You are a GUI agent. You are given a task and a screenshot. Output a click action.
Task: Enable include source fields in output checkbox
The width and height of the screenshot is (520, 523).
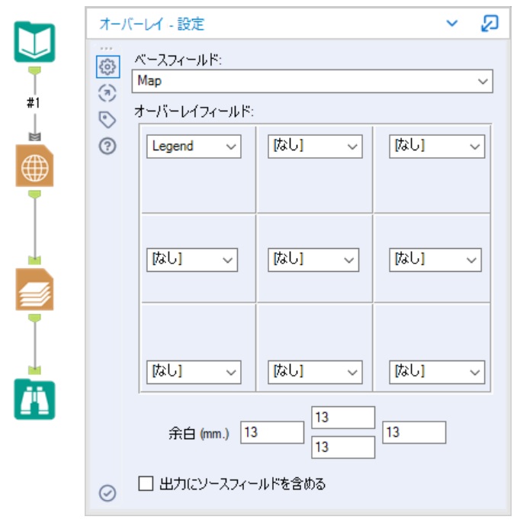click(x=146, y=483)
